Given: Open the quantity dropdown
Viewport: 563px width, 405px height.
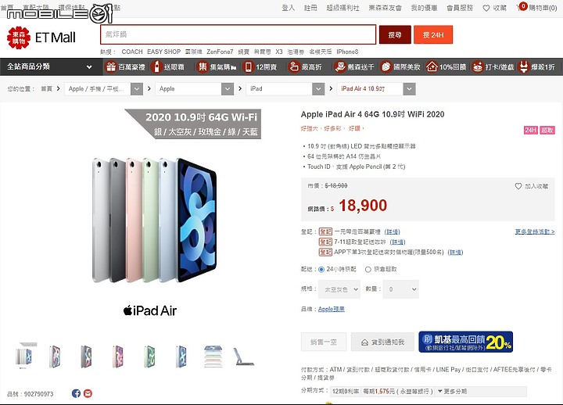Looking at the screenshot, I should tap(401, 289).
